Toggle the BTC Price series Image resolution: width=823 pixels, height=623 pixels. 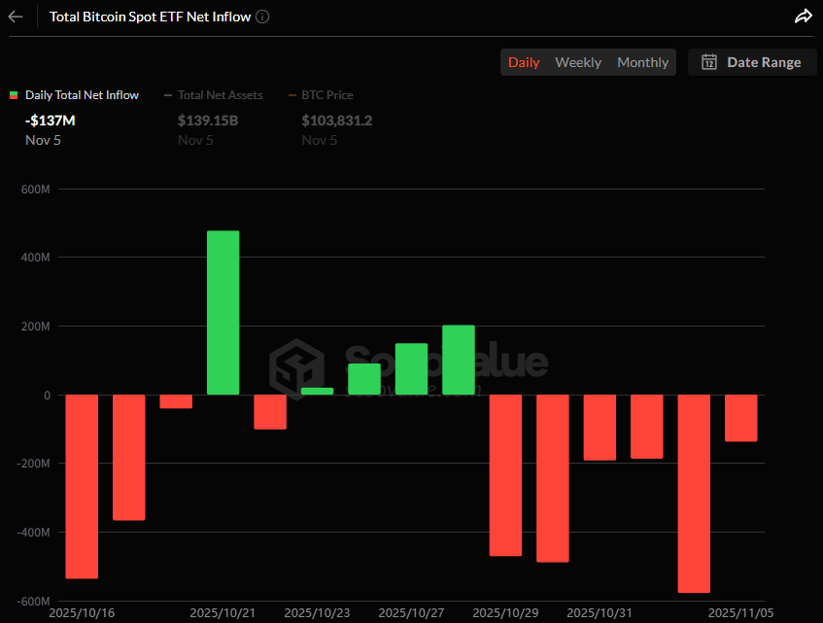(x=326, y=95)
